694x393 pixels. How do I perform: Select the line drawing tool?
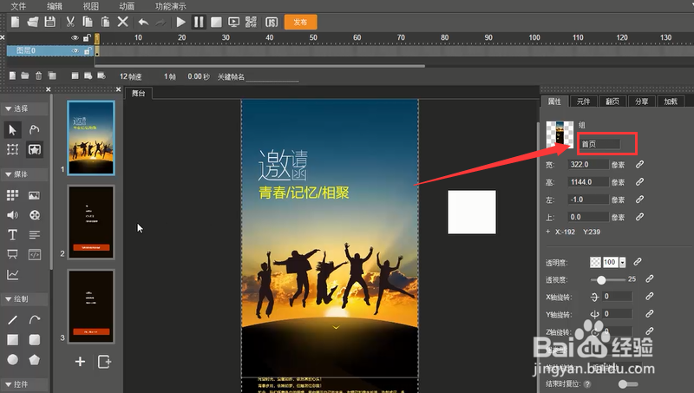(x=12, y=319)
